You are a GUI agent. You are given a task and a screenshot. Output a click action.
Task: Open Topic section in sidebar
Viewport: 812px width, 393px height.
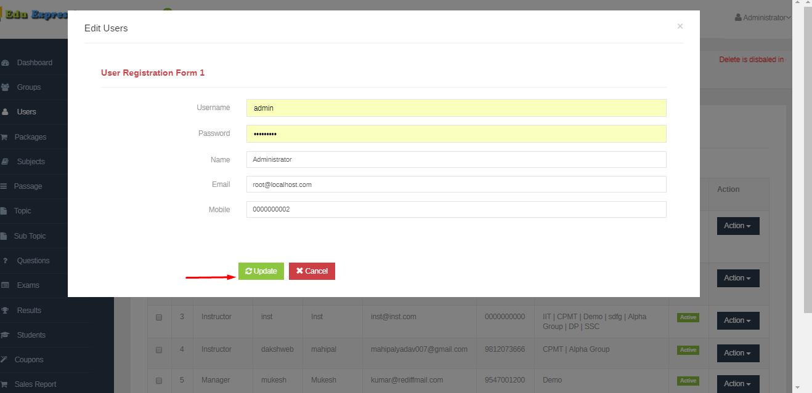click(x=23, y=211)
